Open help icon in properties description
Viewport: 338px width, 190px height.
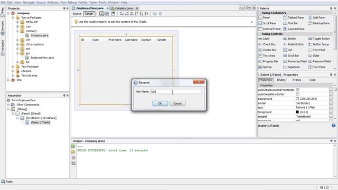tap(333, 126)
